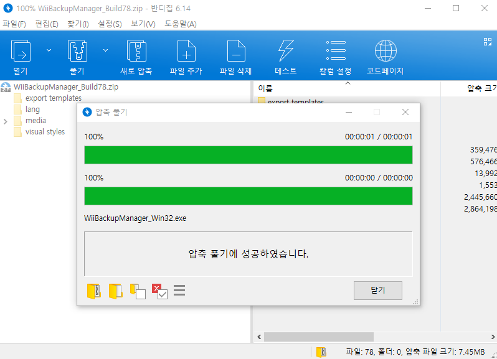Click the red X checkmark icon in dialog
Image resolution: width=497 pixels, height=359 pixels.
(159, 291)
